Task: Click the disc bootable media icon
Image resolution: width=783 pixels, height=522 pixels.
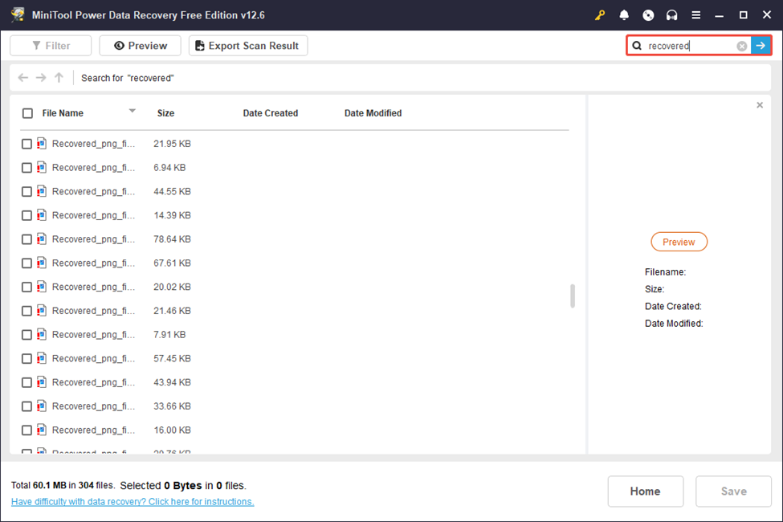Action: coord(647,15)
